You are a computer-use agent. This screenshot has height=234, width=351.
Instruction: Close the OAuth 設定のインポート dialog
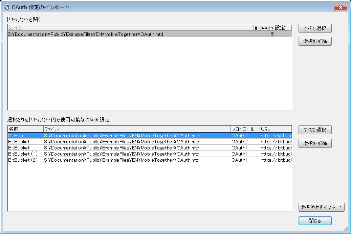(x=341, y=7)
